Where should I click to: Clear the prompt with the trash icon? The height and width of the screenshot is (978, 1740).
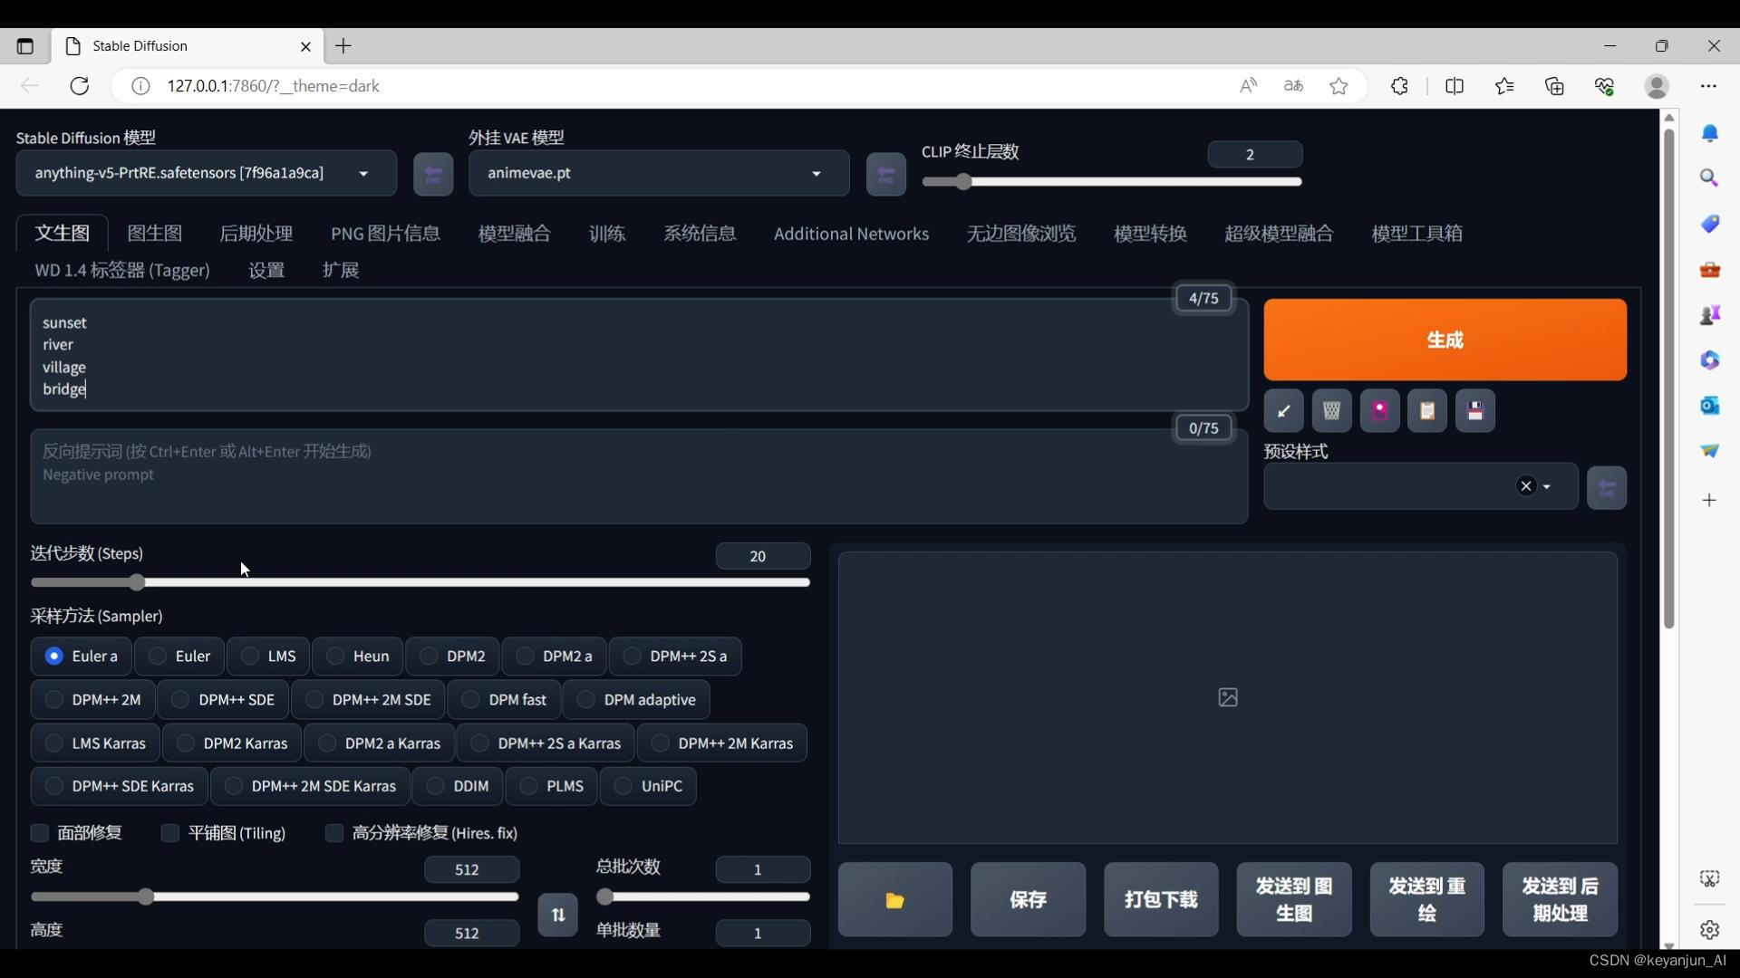tap(1331, 411)
